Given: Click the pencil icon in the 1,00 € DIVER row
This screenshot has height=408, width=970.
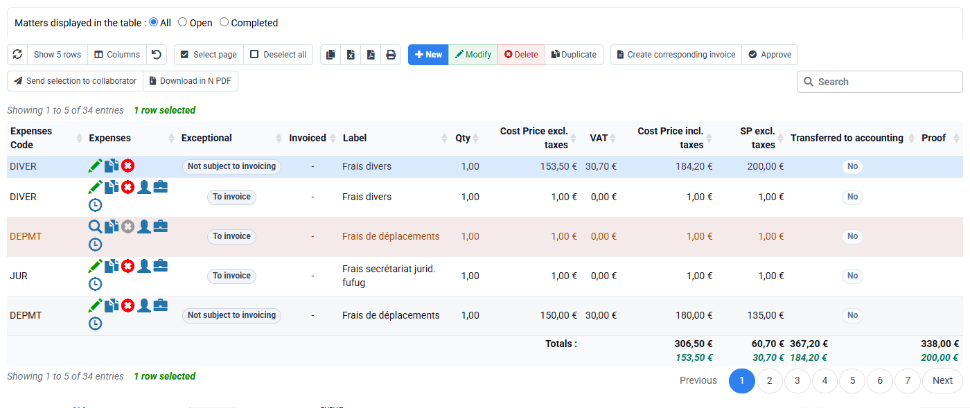Looking at the screenshot, I should [x=96, y=187].
